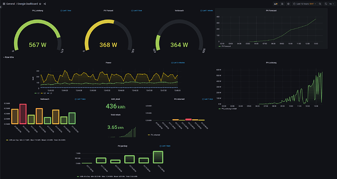The height and width of the screenshot is (179, 337).
Task: Open the PV_Leistung gauge panel title menu
Action: click(38, 11)
